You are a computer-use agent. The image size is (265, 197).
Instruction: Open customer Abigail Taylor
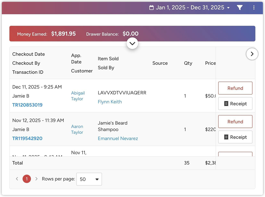pyautogui.click(x=78, y=96)
